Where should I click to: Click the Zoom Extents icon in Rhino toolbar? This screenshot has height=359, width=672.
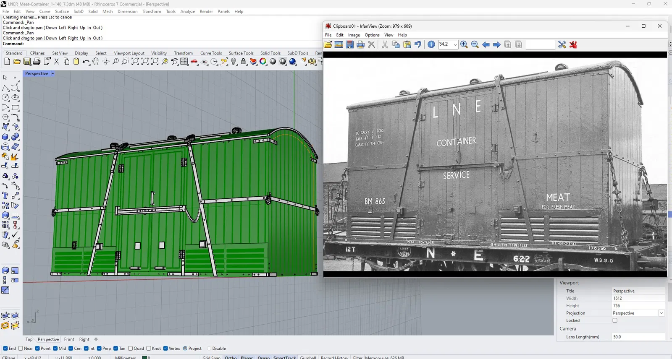(135, 62)
